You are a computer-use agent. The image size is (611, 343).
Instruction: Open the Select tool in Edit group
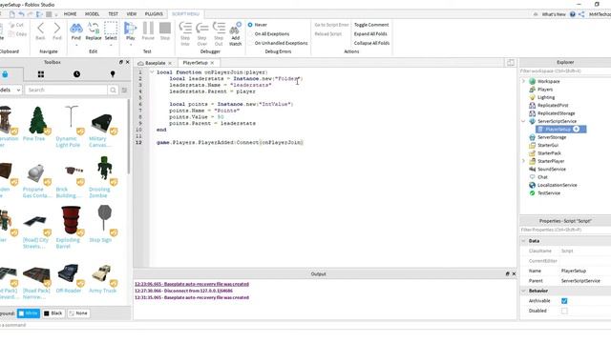(x=111, y=31)
